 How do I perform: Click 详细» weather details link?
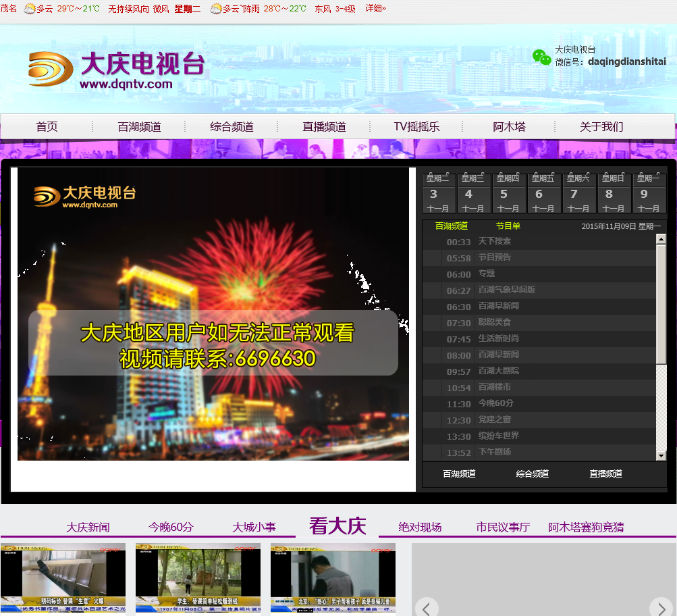click(x=376, y=8)
